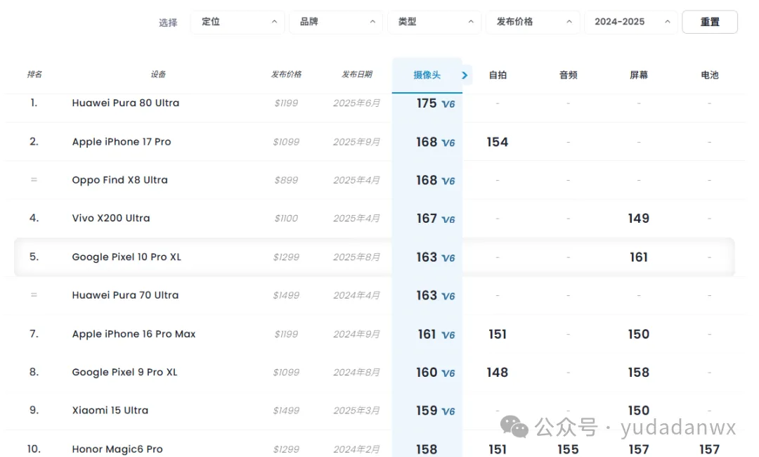Open the 类型 type dropdown

click(x=434, y=22)
